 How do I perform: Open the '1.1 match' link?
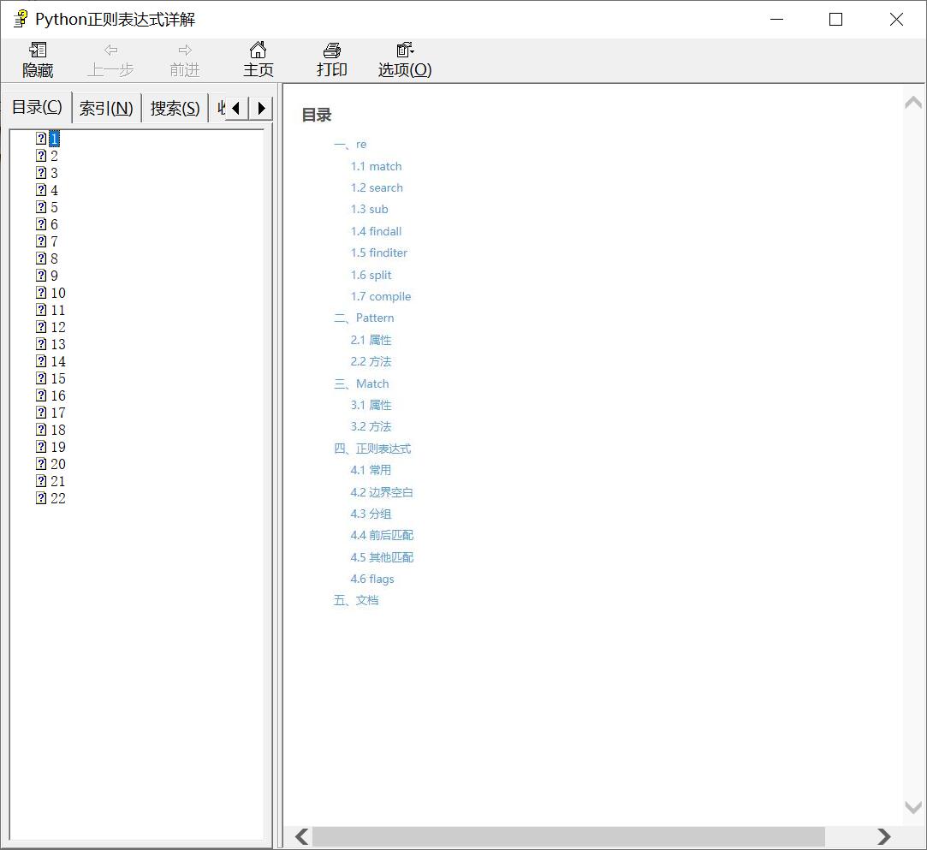pos(376,166)
